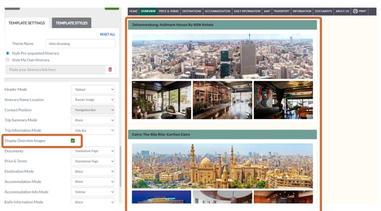Open Documents navigation item
381x211 pixels.
click(x=323, y=11)
